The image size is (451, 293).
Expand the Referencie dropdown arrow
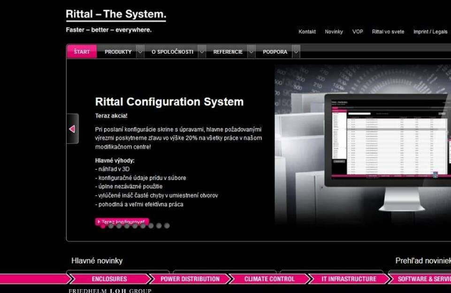tap(252, 52)
